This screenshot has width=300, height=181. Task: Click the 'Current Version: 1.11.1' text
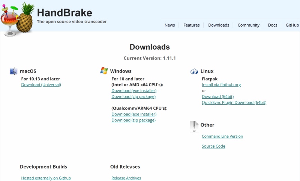pos(150,58)
